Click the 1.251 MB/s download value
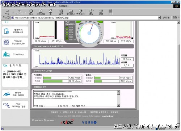 tap(56, 41)
